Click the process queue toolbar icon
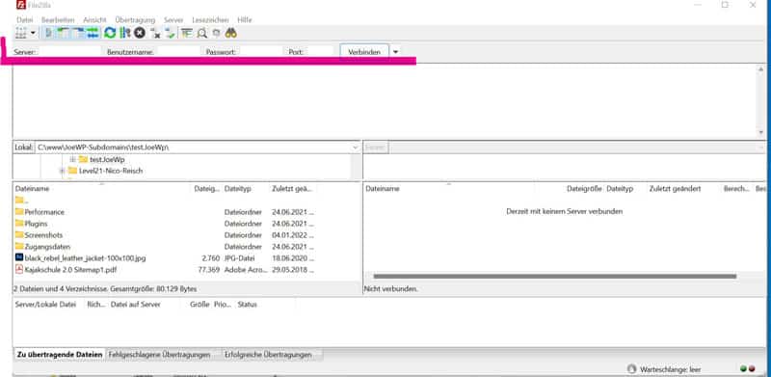The image size is (771, 377). coord(125,33)
